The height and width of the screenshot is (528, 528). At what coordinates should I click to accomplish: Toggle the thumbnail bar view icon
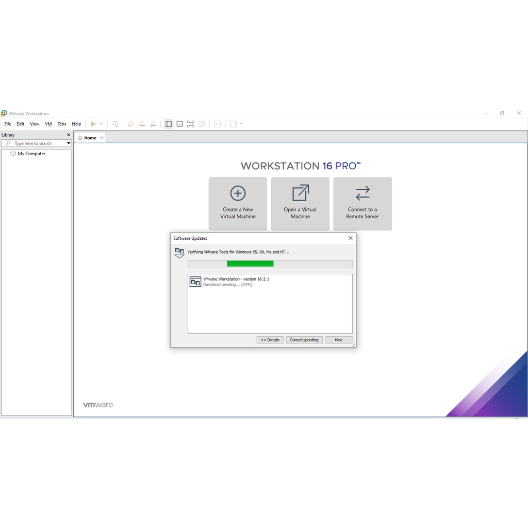[180, 124]
